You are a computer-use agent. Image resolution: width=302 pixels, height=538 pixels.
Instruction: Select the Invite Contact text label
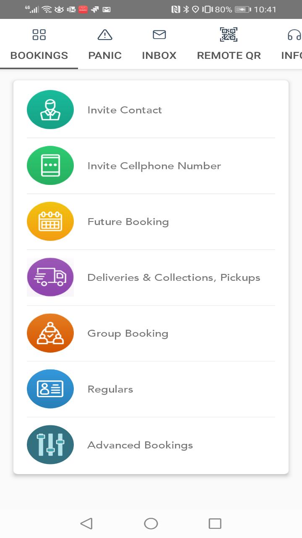(x=125, y=110)
